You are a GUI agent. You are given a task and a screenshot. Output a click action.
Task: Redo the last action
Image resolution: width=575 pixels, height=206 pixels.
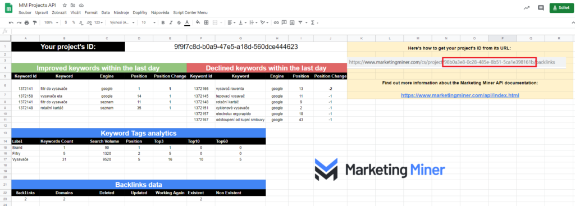(19, 22)
